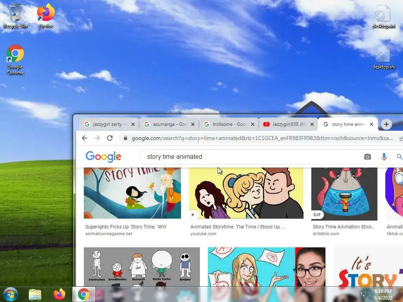Image resolution: width=403 pixels, height=302 pixels.
Task: Select the story time animated tab
Action: point(348,124)
